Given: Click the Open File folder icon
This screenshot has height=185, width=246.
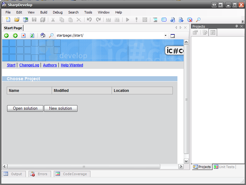Looking at the screenshot, I should click(x=17, y=20).
